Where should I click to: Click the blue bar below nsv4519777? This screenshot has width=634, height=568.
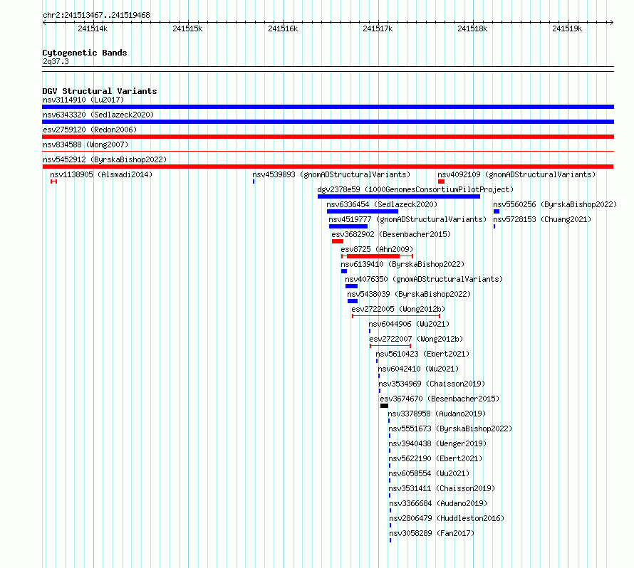click(x=348, y=226)
